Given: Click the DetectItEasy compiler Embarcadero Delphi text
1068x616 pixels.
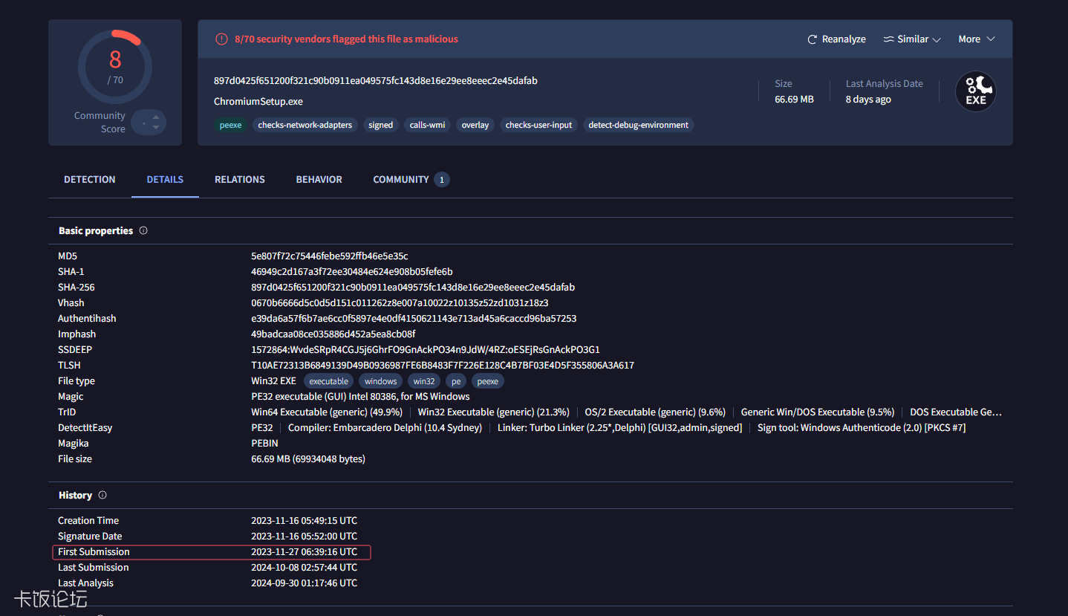Looking at the screenshot, I should [385, 428].
